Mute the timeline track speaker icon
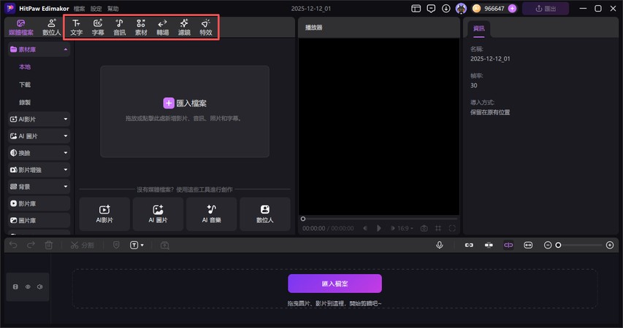Viewport: 623px width, 328px height. pyautogui.click(x=39, y=287)
